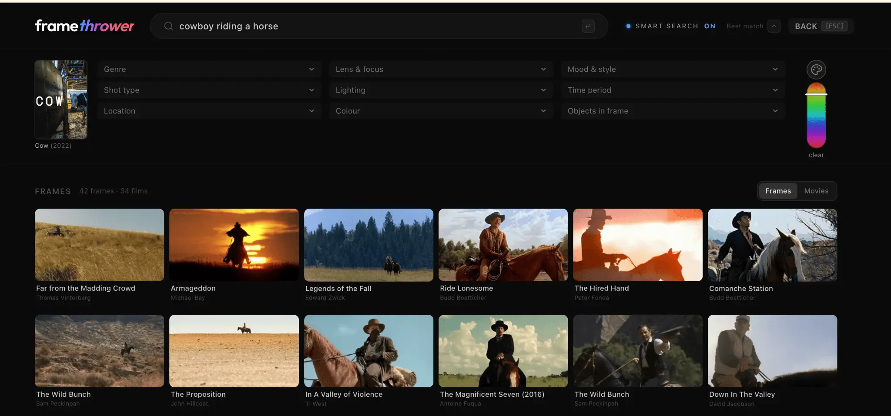Switch to the Frames tab
Image resolution: width=891 pixels, height=416 pixels.
pyautogui.click(x=778, y=191)
